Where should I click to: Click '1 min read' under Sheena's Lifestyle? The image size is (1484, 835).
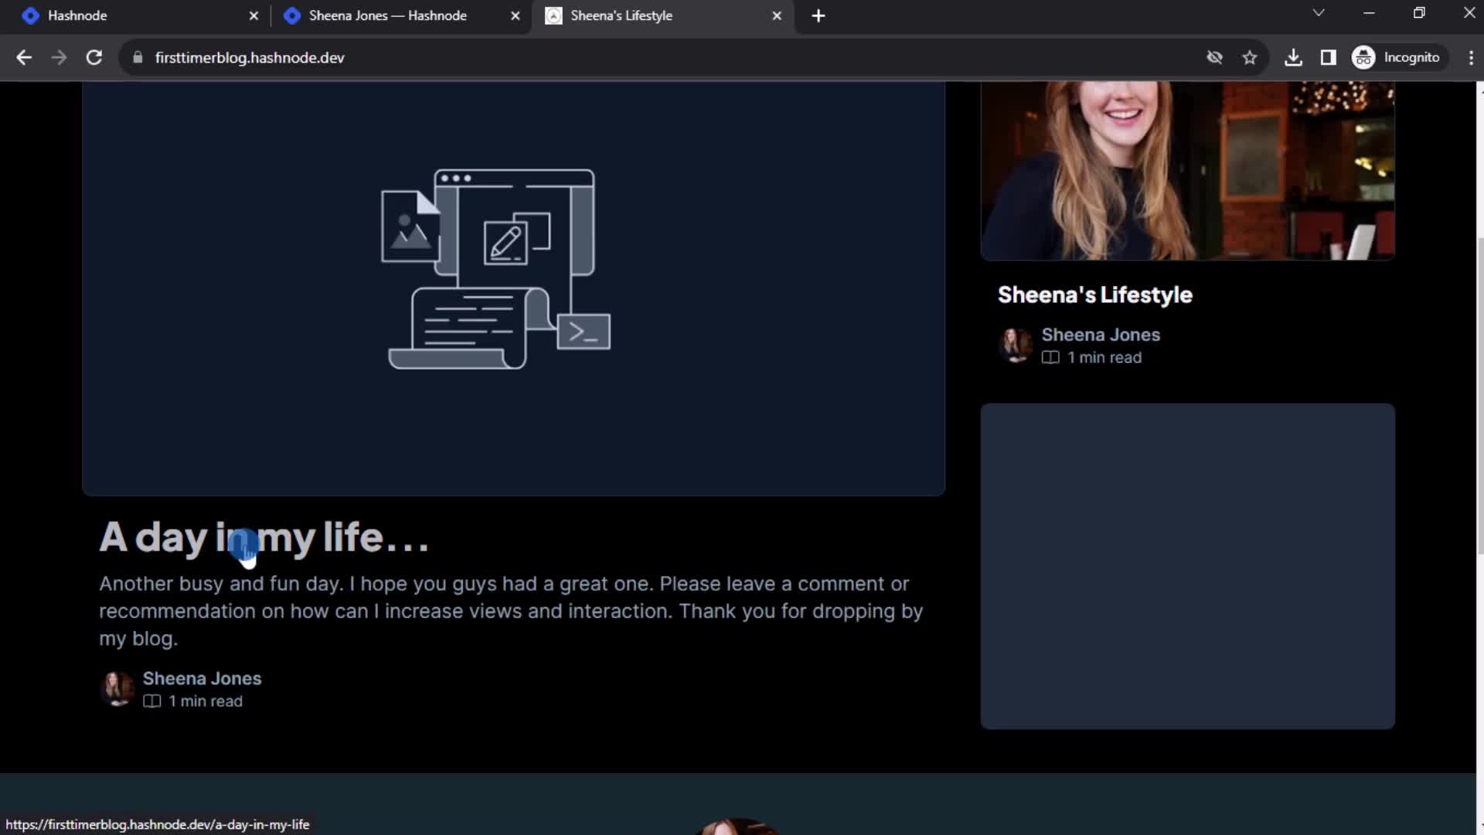pyautogui.click(x=1104, y=357)
